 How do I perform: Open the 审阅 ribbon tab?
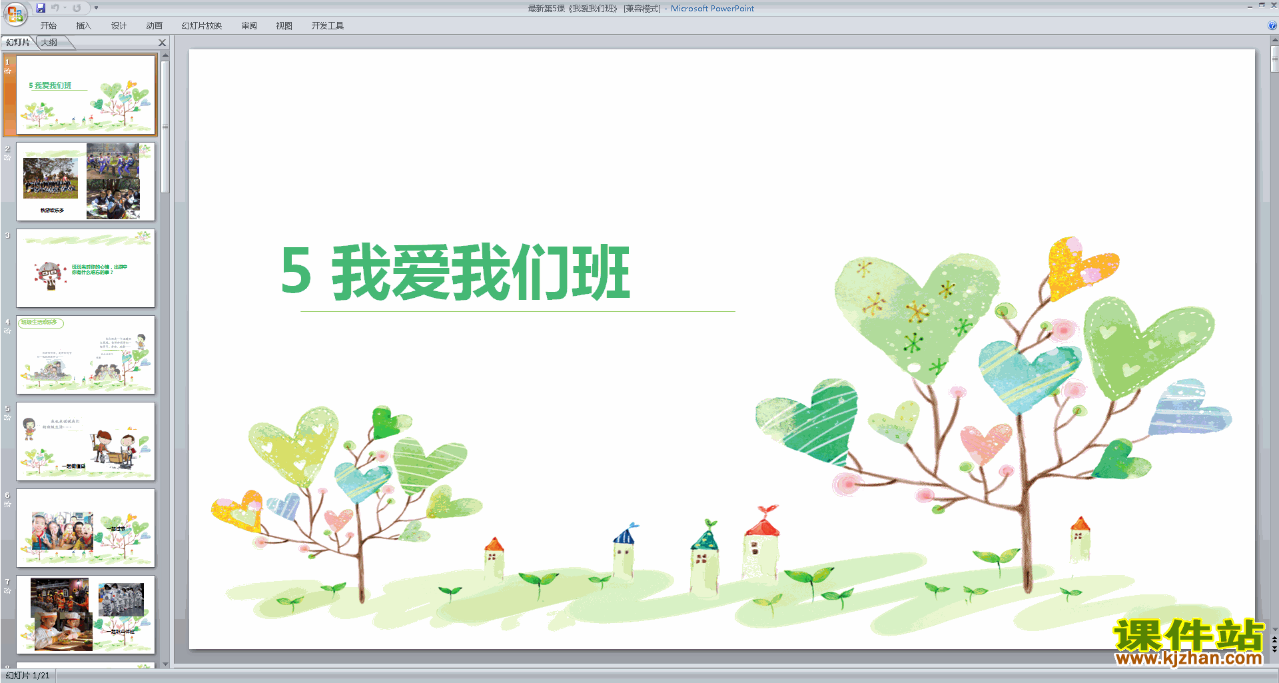click(x=249, y=26)
